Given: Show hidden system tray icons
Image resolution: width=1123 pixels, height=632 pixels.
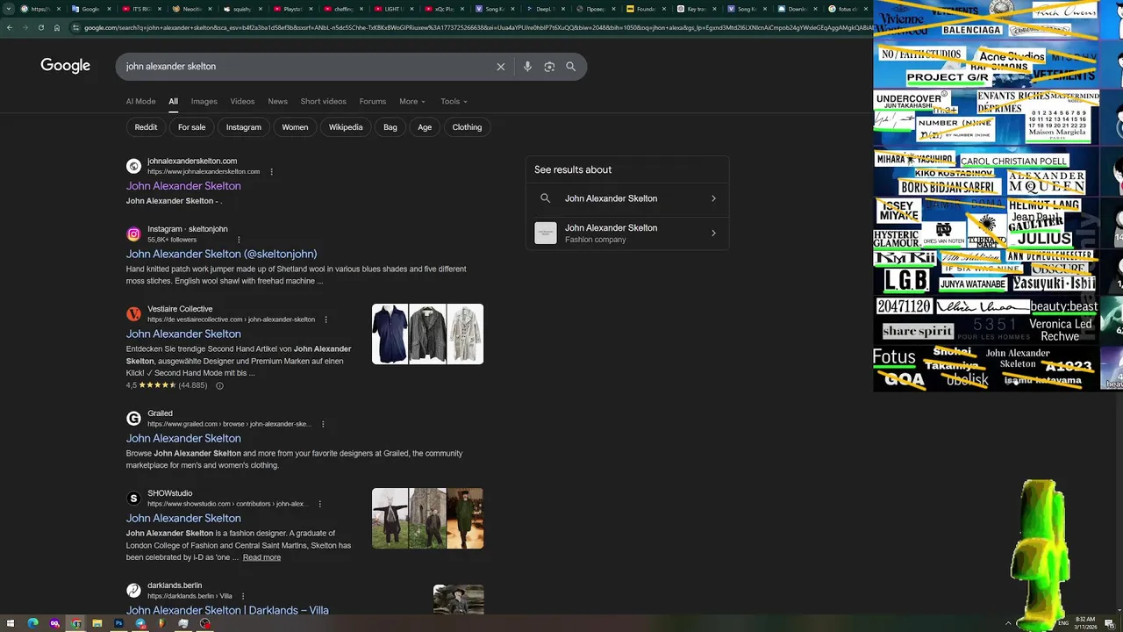Looking at the screenshot, I should [x=1008, y=623].
